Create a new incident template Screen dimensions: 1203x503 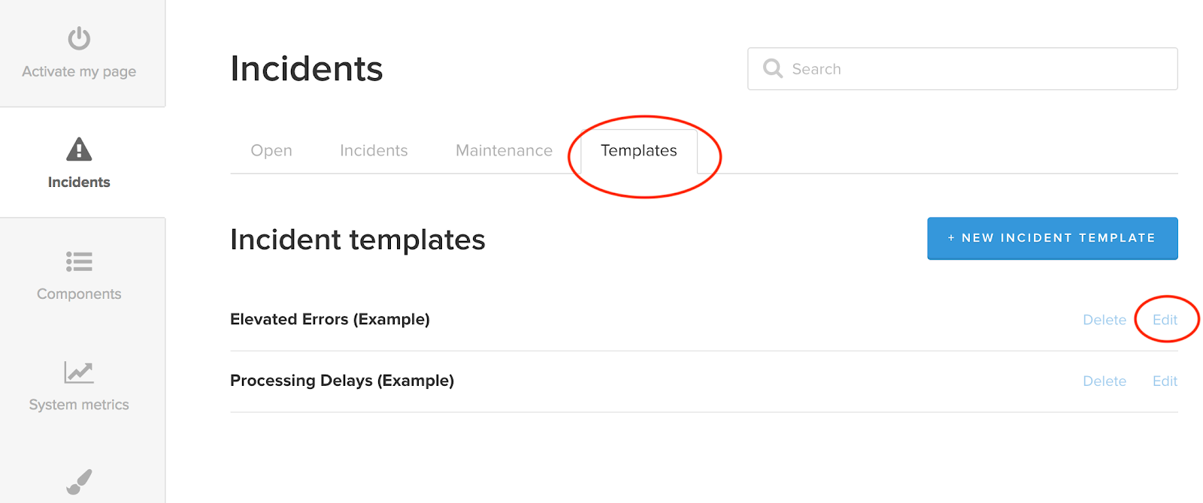point(1052,238)
